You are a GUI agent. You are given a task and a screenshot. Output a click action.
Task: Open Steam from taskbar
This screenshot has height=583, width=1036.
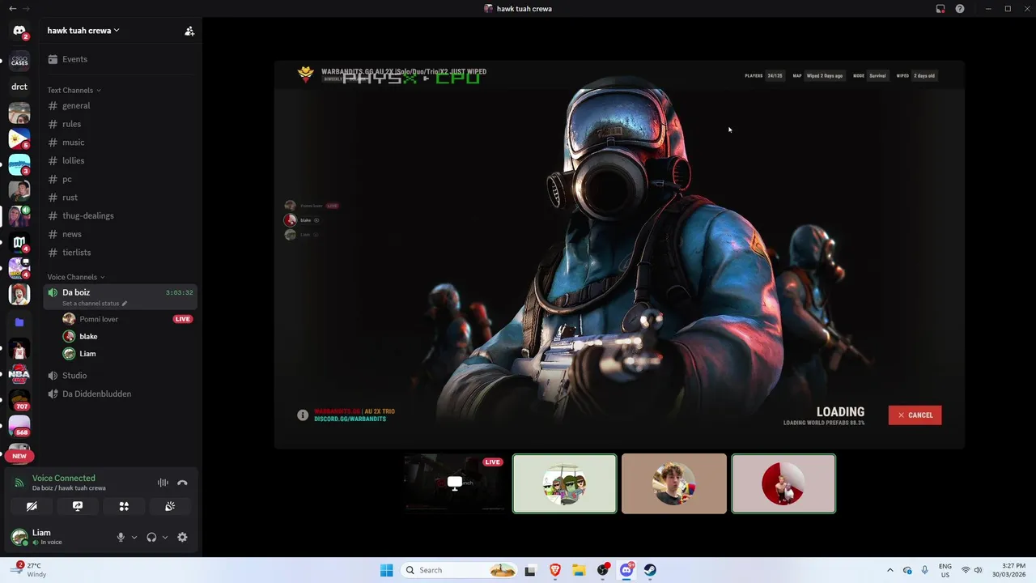click(x=650, y=570)
